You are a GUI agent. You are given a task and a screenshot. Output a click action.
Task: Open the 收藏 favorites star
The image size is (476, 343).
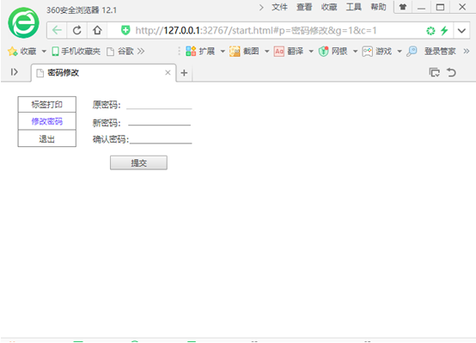point(12,52)
